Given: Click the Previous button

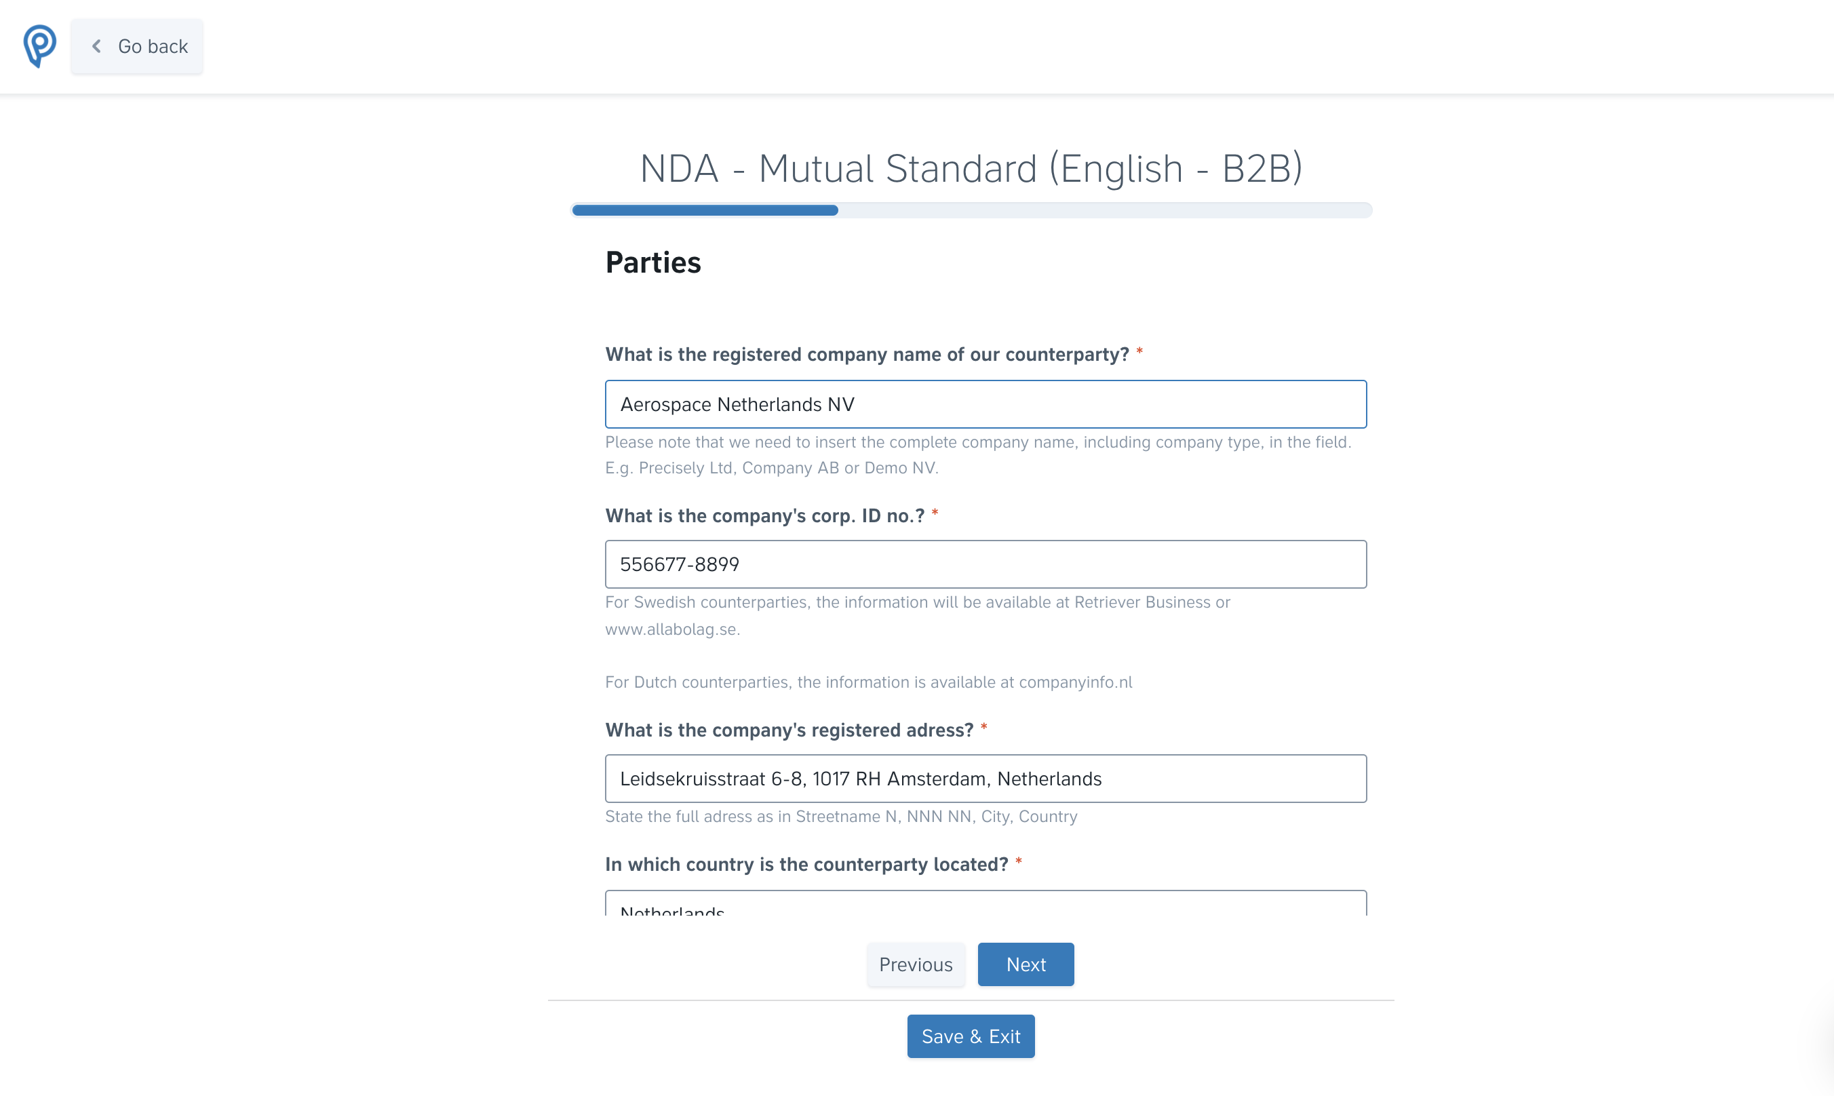Looking at the screenshot, I should (x=915, y=964).
